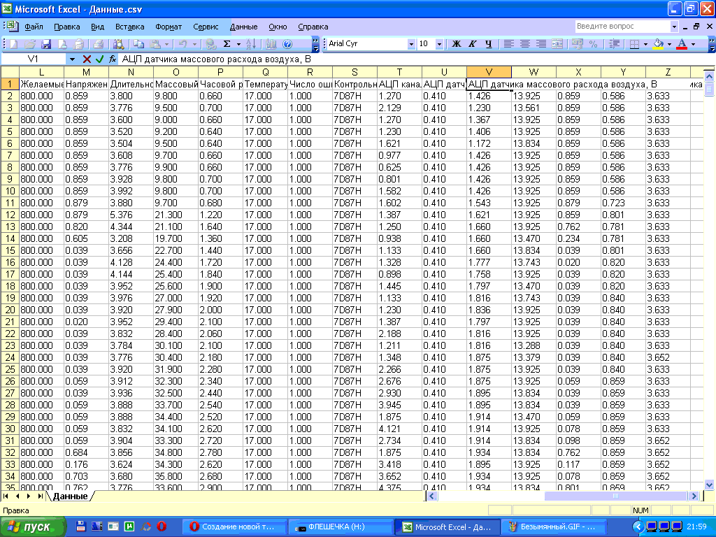Viewport: 716px width, 537px height.
Task: Align text left in the formatting toolbar
Action: tap(509, 44)
